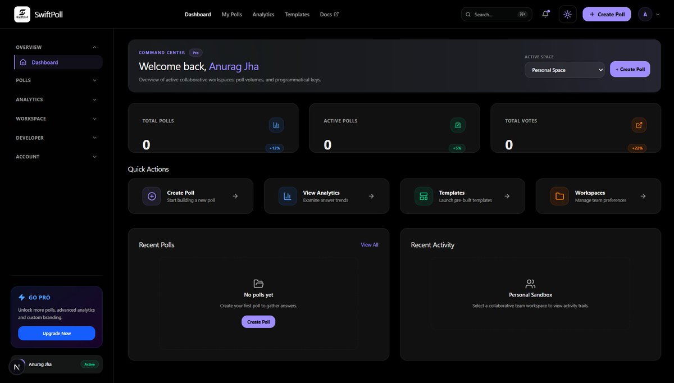Click the Templates layout icon

(423, 196)
